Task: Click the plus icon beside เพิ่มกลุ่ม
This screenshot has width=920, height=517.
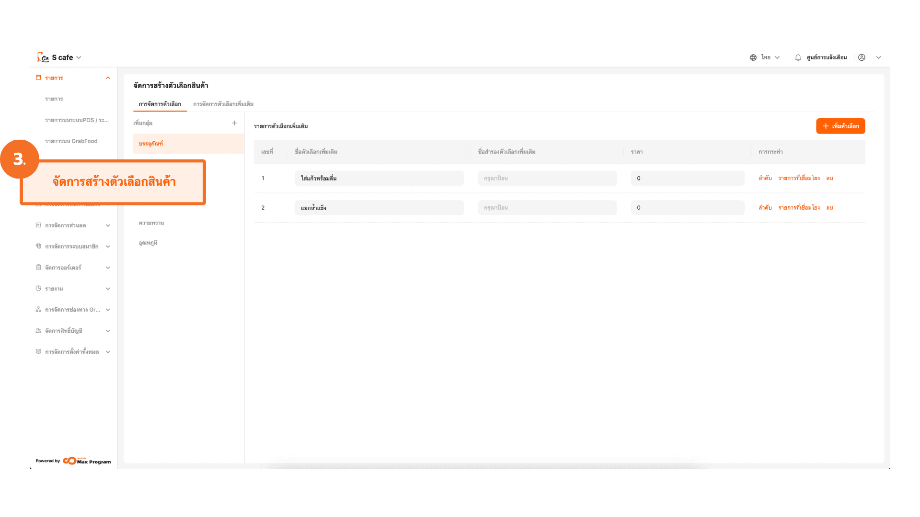Action: pyautogui.click(x=234, y=123)
